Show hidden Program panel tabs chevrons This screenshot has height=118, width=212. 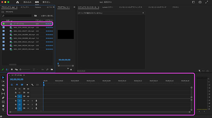click(74, 7)
